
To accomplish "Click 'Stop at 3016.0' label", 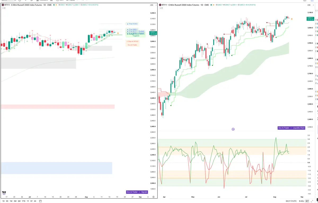I will [132, 41].
